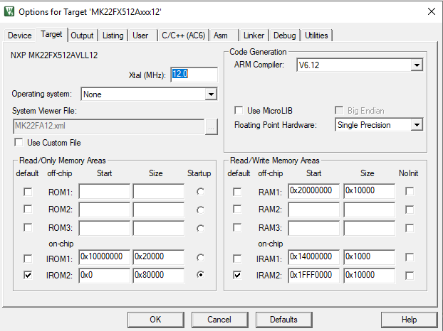This screenshot has width=443, height=331.
Task: Switch to the Linker tab
Action: coord(254,36)
